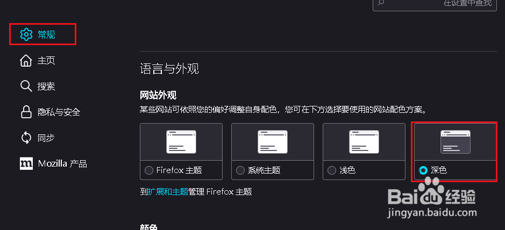The height and width of the screenshot is (230, 505).
Task: Select the 系统主题 radio button
Action: tap(240, 170)
